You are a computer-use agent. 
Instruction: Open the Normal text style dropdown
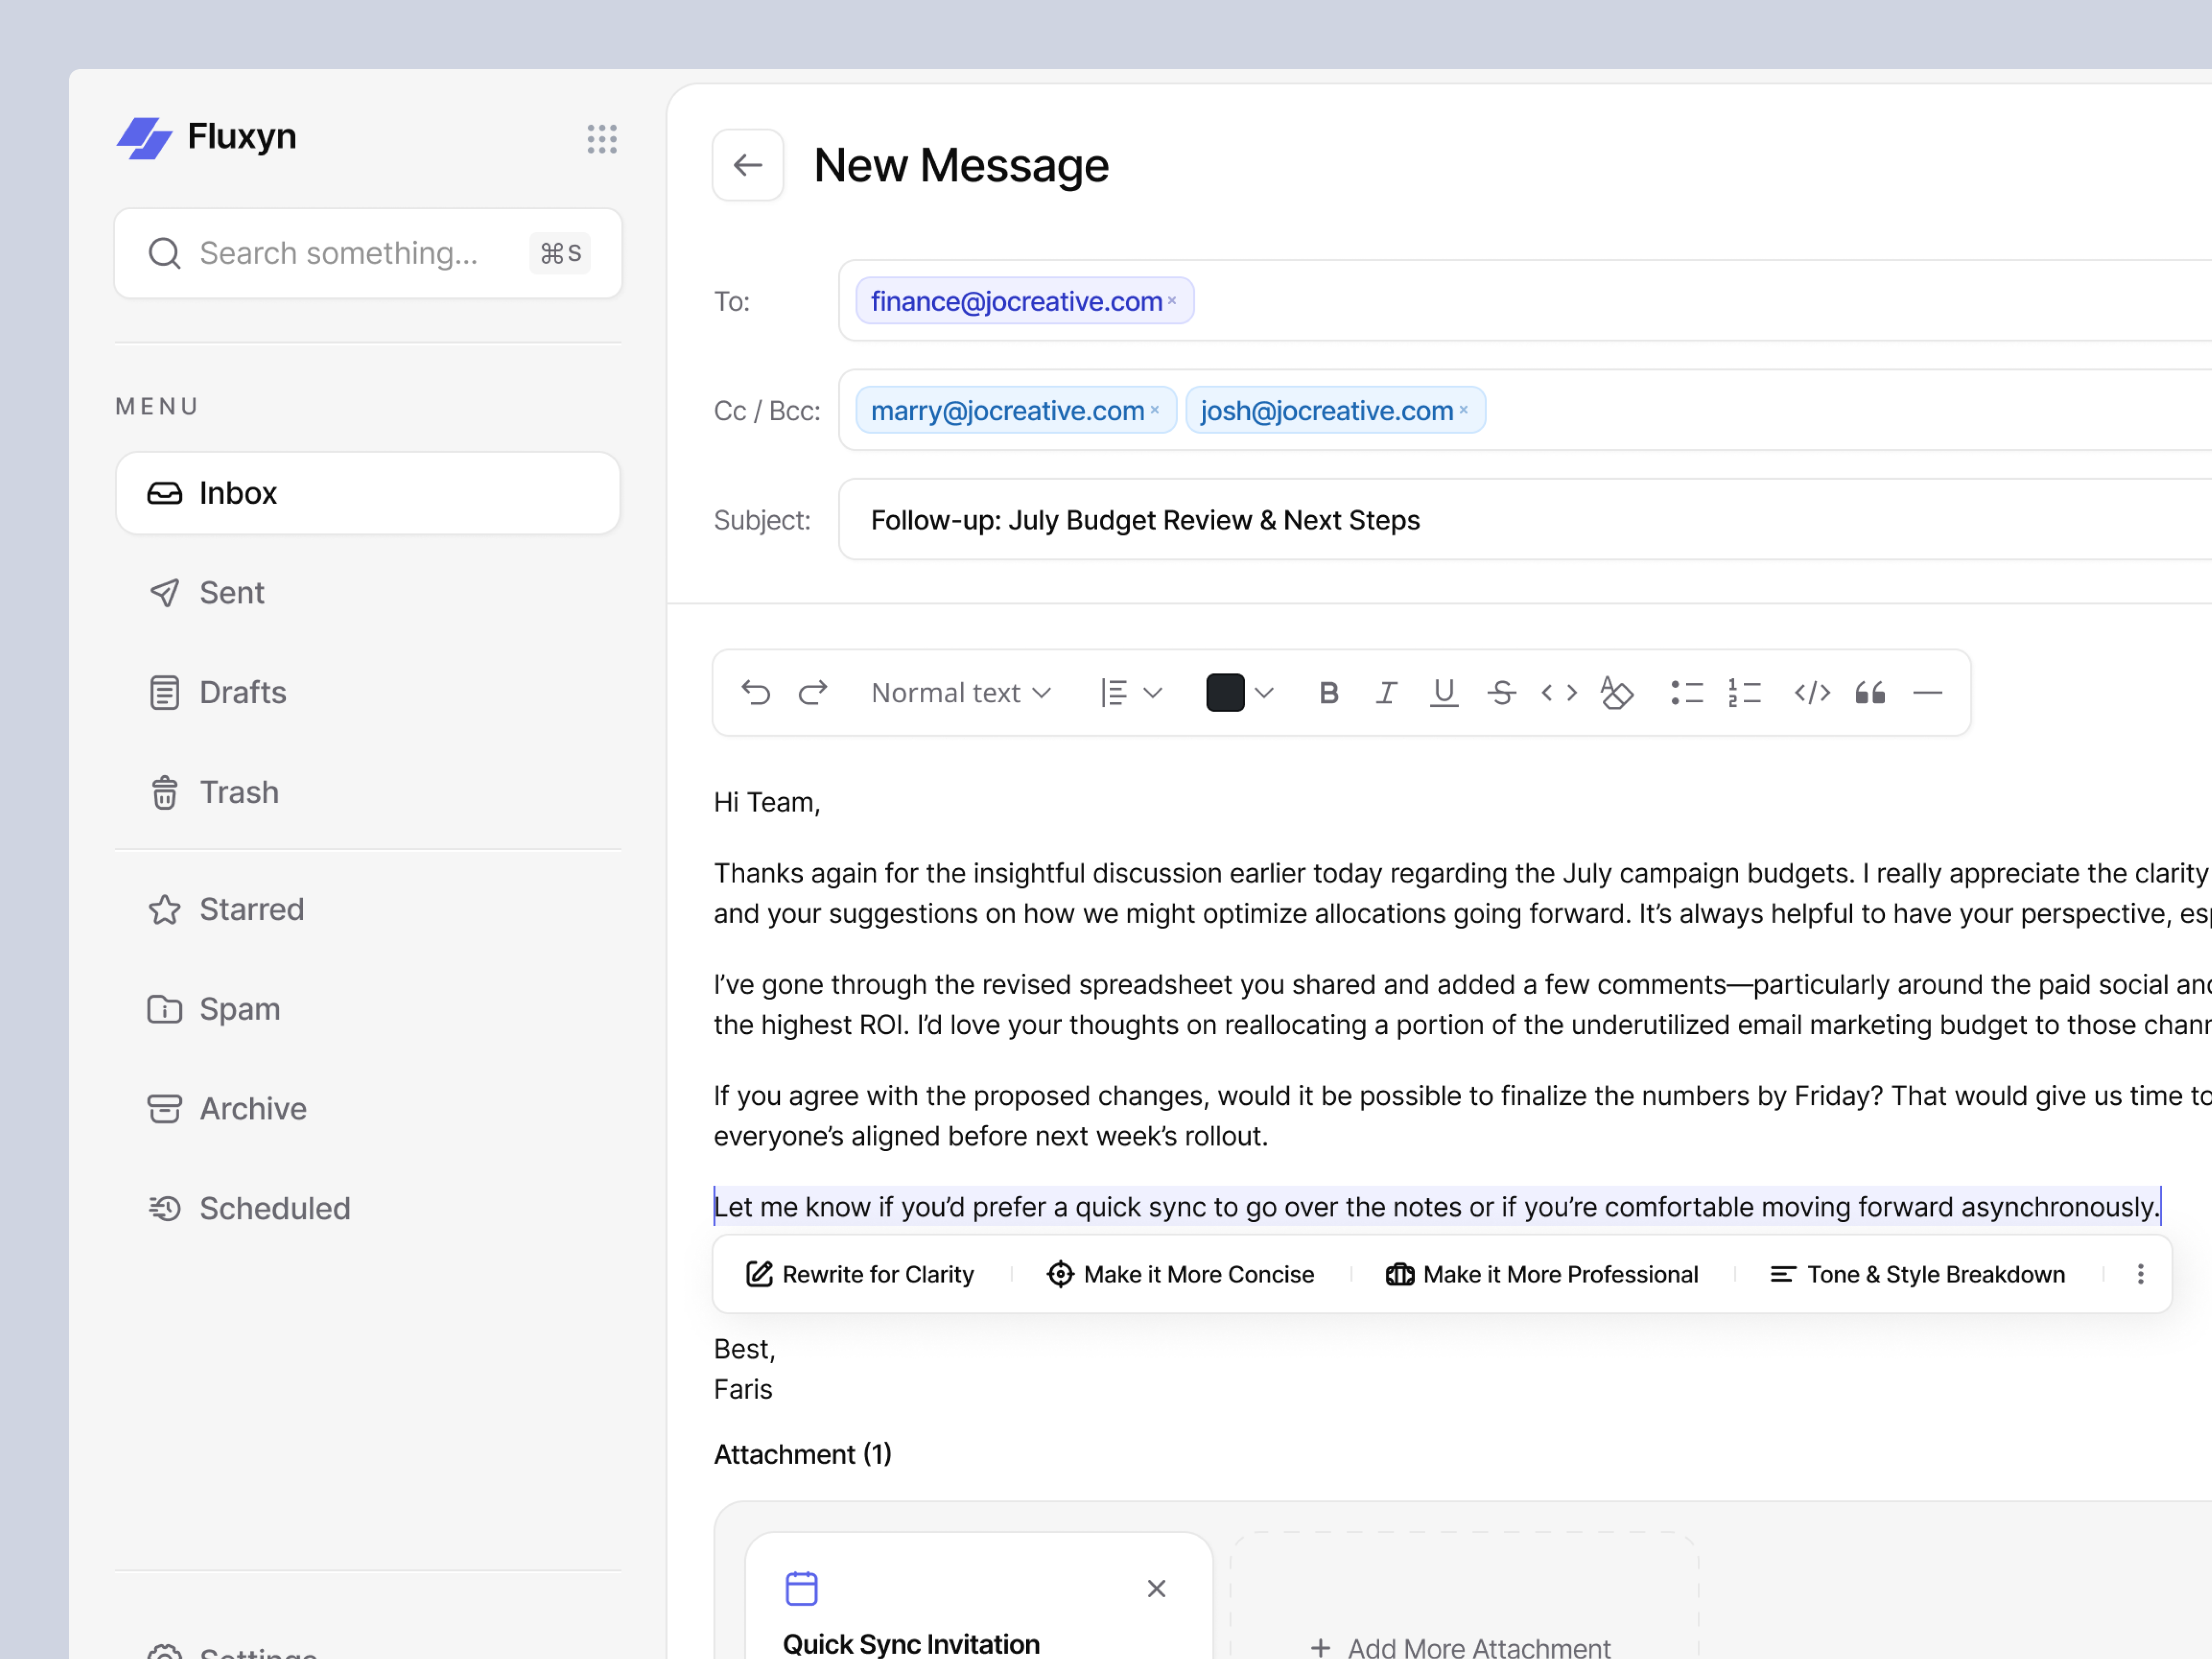pos(961,693)
